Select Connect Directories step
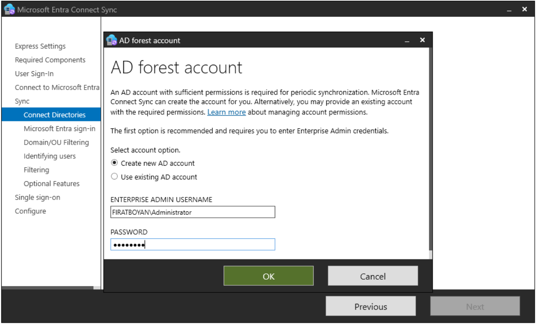Image resolution: width=536 pixels, height=324 pixels. pos(51,115)
